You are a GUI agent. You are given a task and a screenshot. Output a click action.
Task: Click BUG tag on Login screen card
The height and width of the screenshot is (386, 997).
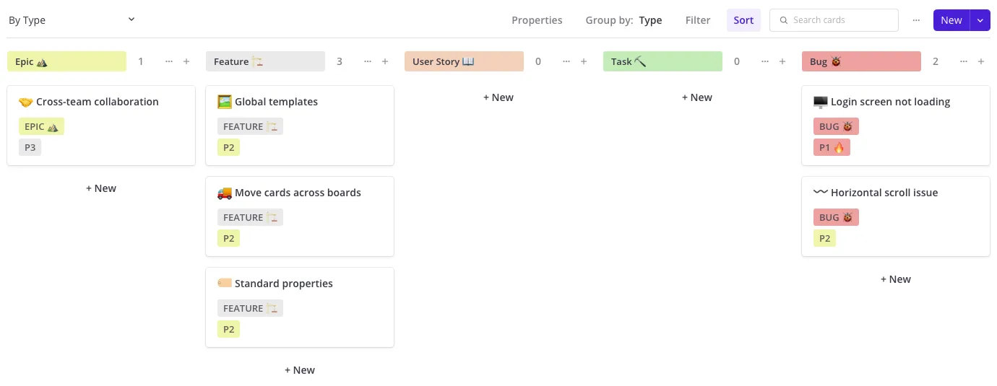tap(836, 126)
